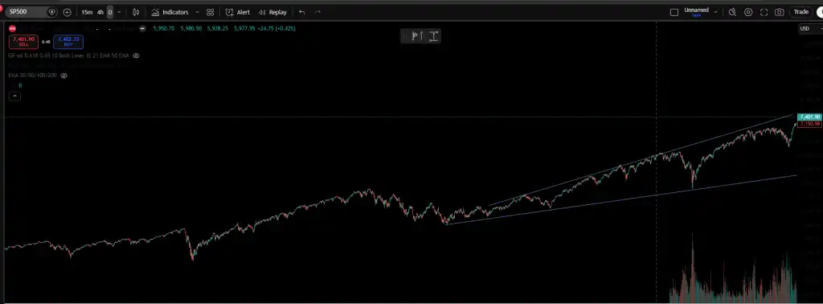This screenshot has height=304, width=823.
Task: Click the plus icon to compare symbols
Action: tap(68, 12)
